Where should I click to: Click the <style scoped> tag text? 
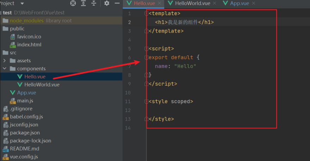171,101
